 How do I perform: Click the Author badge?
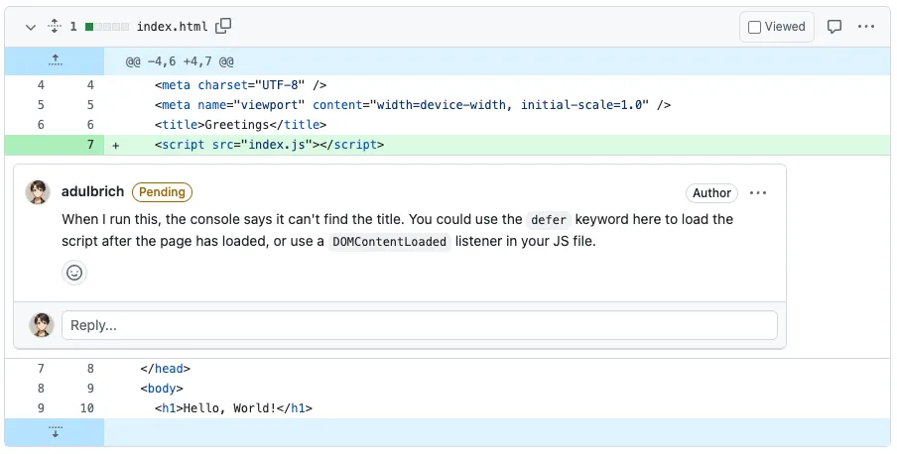[x=711, y=193]
